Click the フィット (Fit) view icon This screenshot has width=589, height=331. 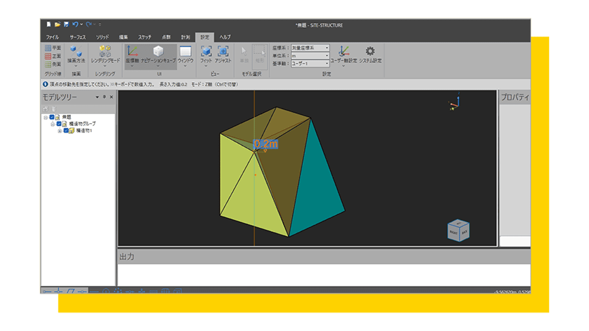click(206, 52)
